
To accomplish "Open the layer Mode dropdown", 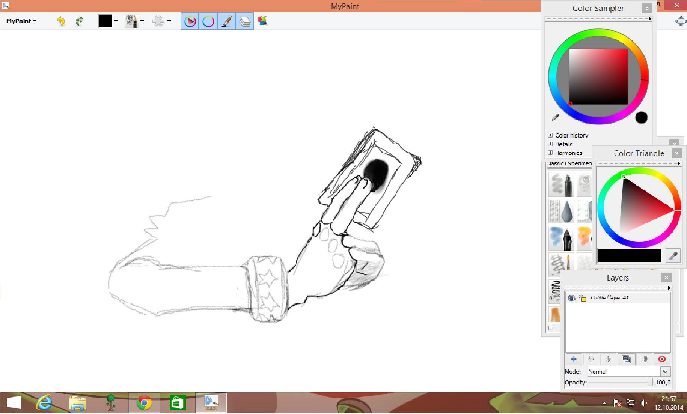I will [x=629, y=372].
